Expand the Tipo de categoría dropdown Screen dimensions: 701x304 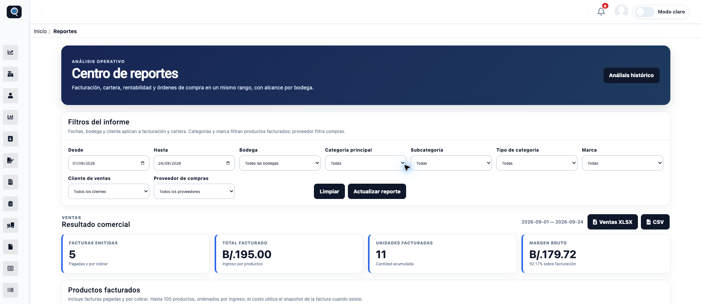[537, 163]
